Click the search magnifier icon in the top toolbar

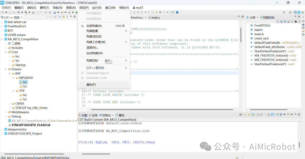[284, 12]
